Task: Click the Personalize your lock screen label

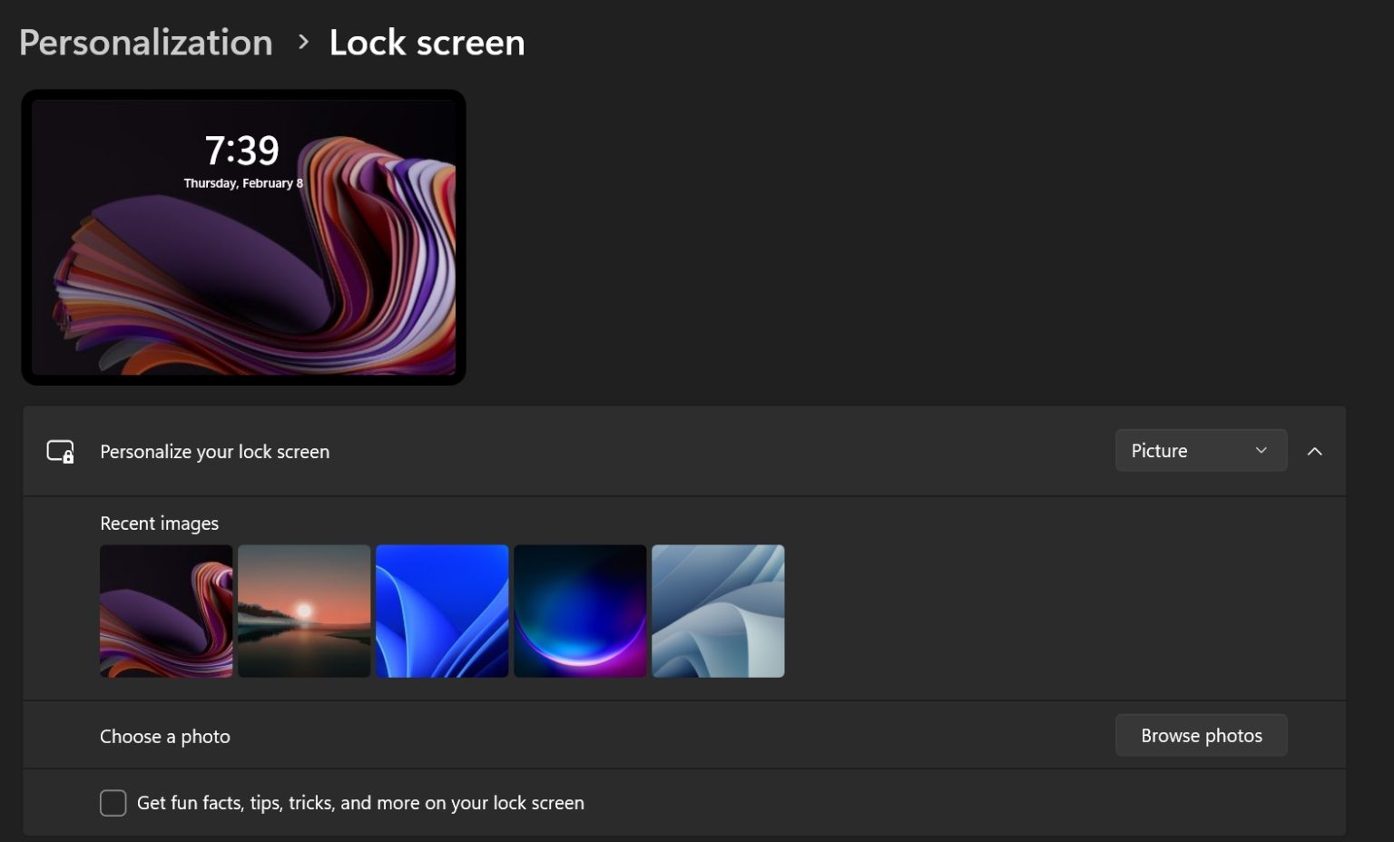Action: coord(214,452)
